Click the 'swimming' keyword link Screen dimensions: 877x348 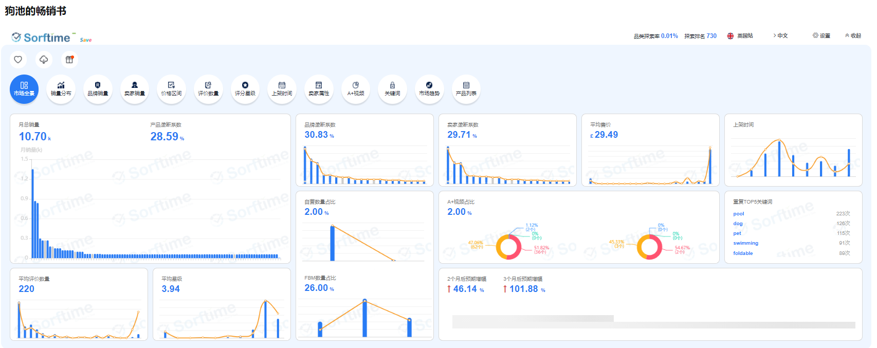pyautogui.click(x=745, y=243)
